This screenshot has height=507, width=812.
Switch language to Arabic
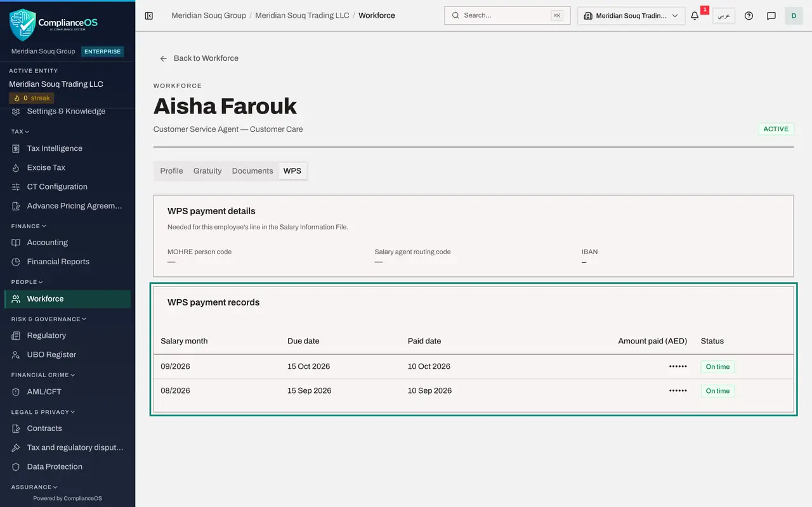[x=724, y=16]
